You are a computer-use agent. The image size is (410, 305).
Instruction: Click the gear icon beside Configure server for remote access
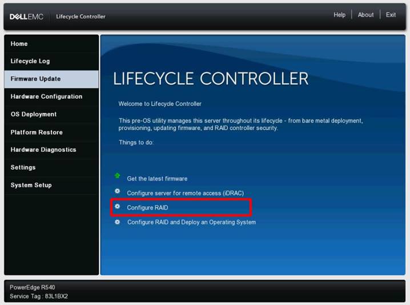coord(118,191)
